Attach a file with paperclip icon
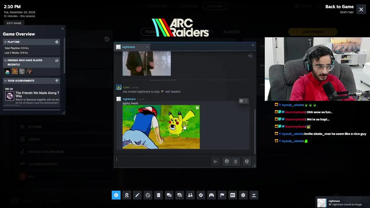Viewport: 370px width, 208px height. (236, 161)
